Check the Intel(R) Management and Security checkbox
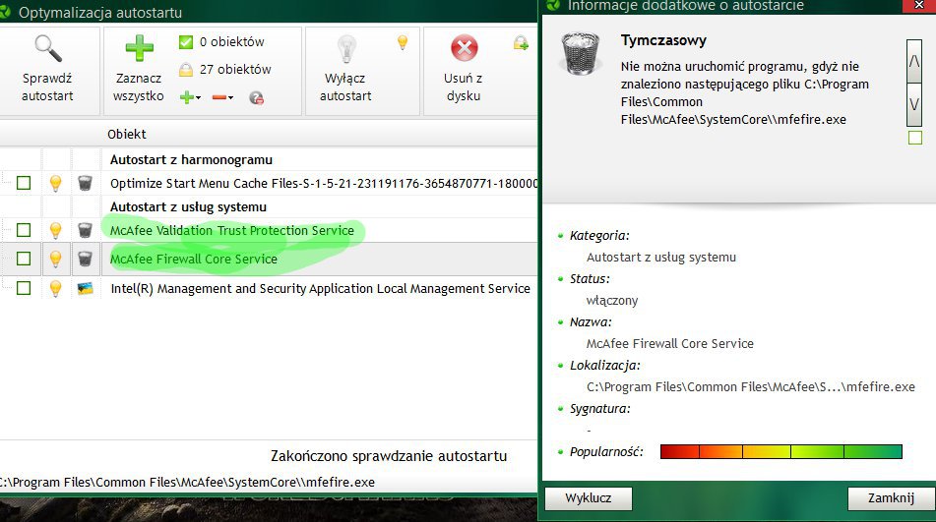 [24, 288]
